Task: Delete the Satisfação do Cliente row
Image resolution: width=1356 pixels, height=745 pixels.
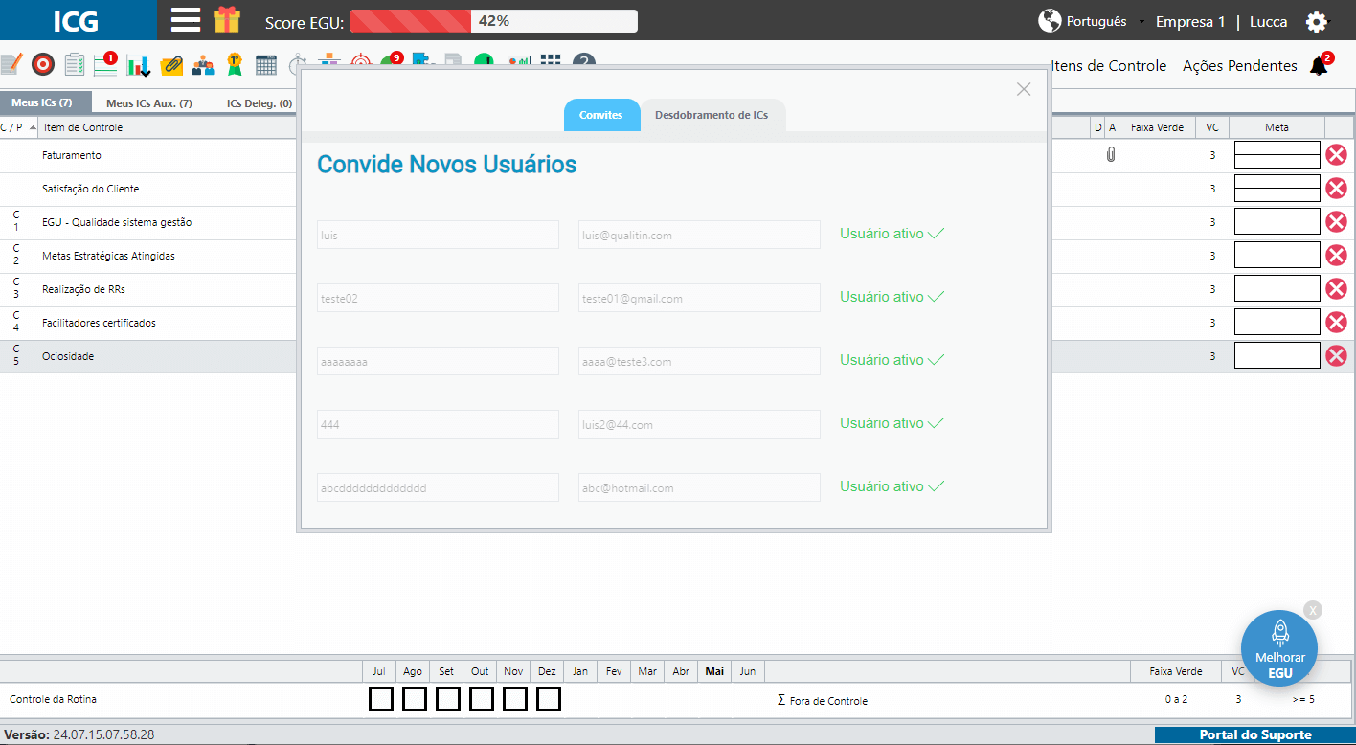Action: tap(1336, 188)
